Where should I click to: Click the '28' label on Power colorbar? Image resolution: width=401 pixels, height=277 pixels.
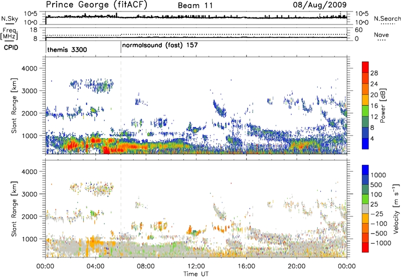[374, 73]
